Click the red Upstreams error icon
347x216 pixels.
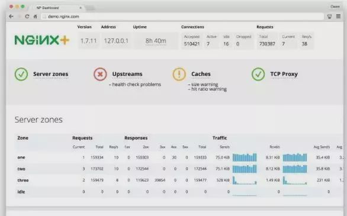(x=100, y=74)
